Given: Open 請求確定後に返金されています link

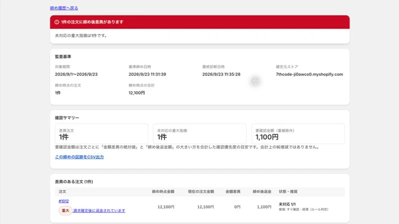Looking at the screenshot, I should coord(99,211).
